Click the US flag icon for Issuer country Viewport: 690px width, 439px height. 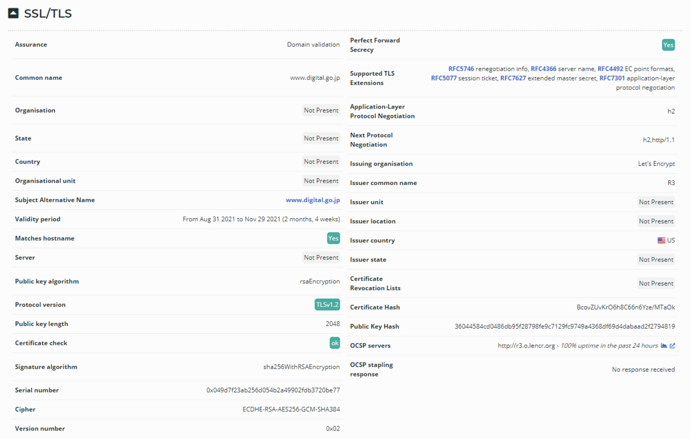pyautogui.click(x=661, y=241)
